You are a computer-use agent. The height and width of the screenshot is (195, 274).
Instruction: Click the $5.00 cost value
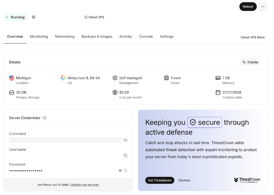tap(124, 92)
